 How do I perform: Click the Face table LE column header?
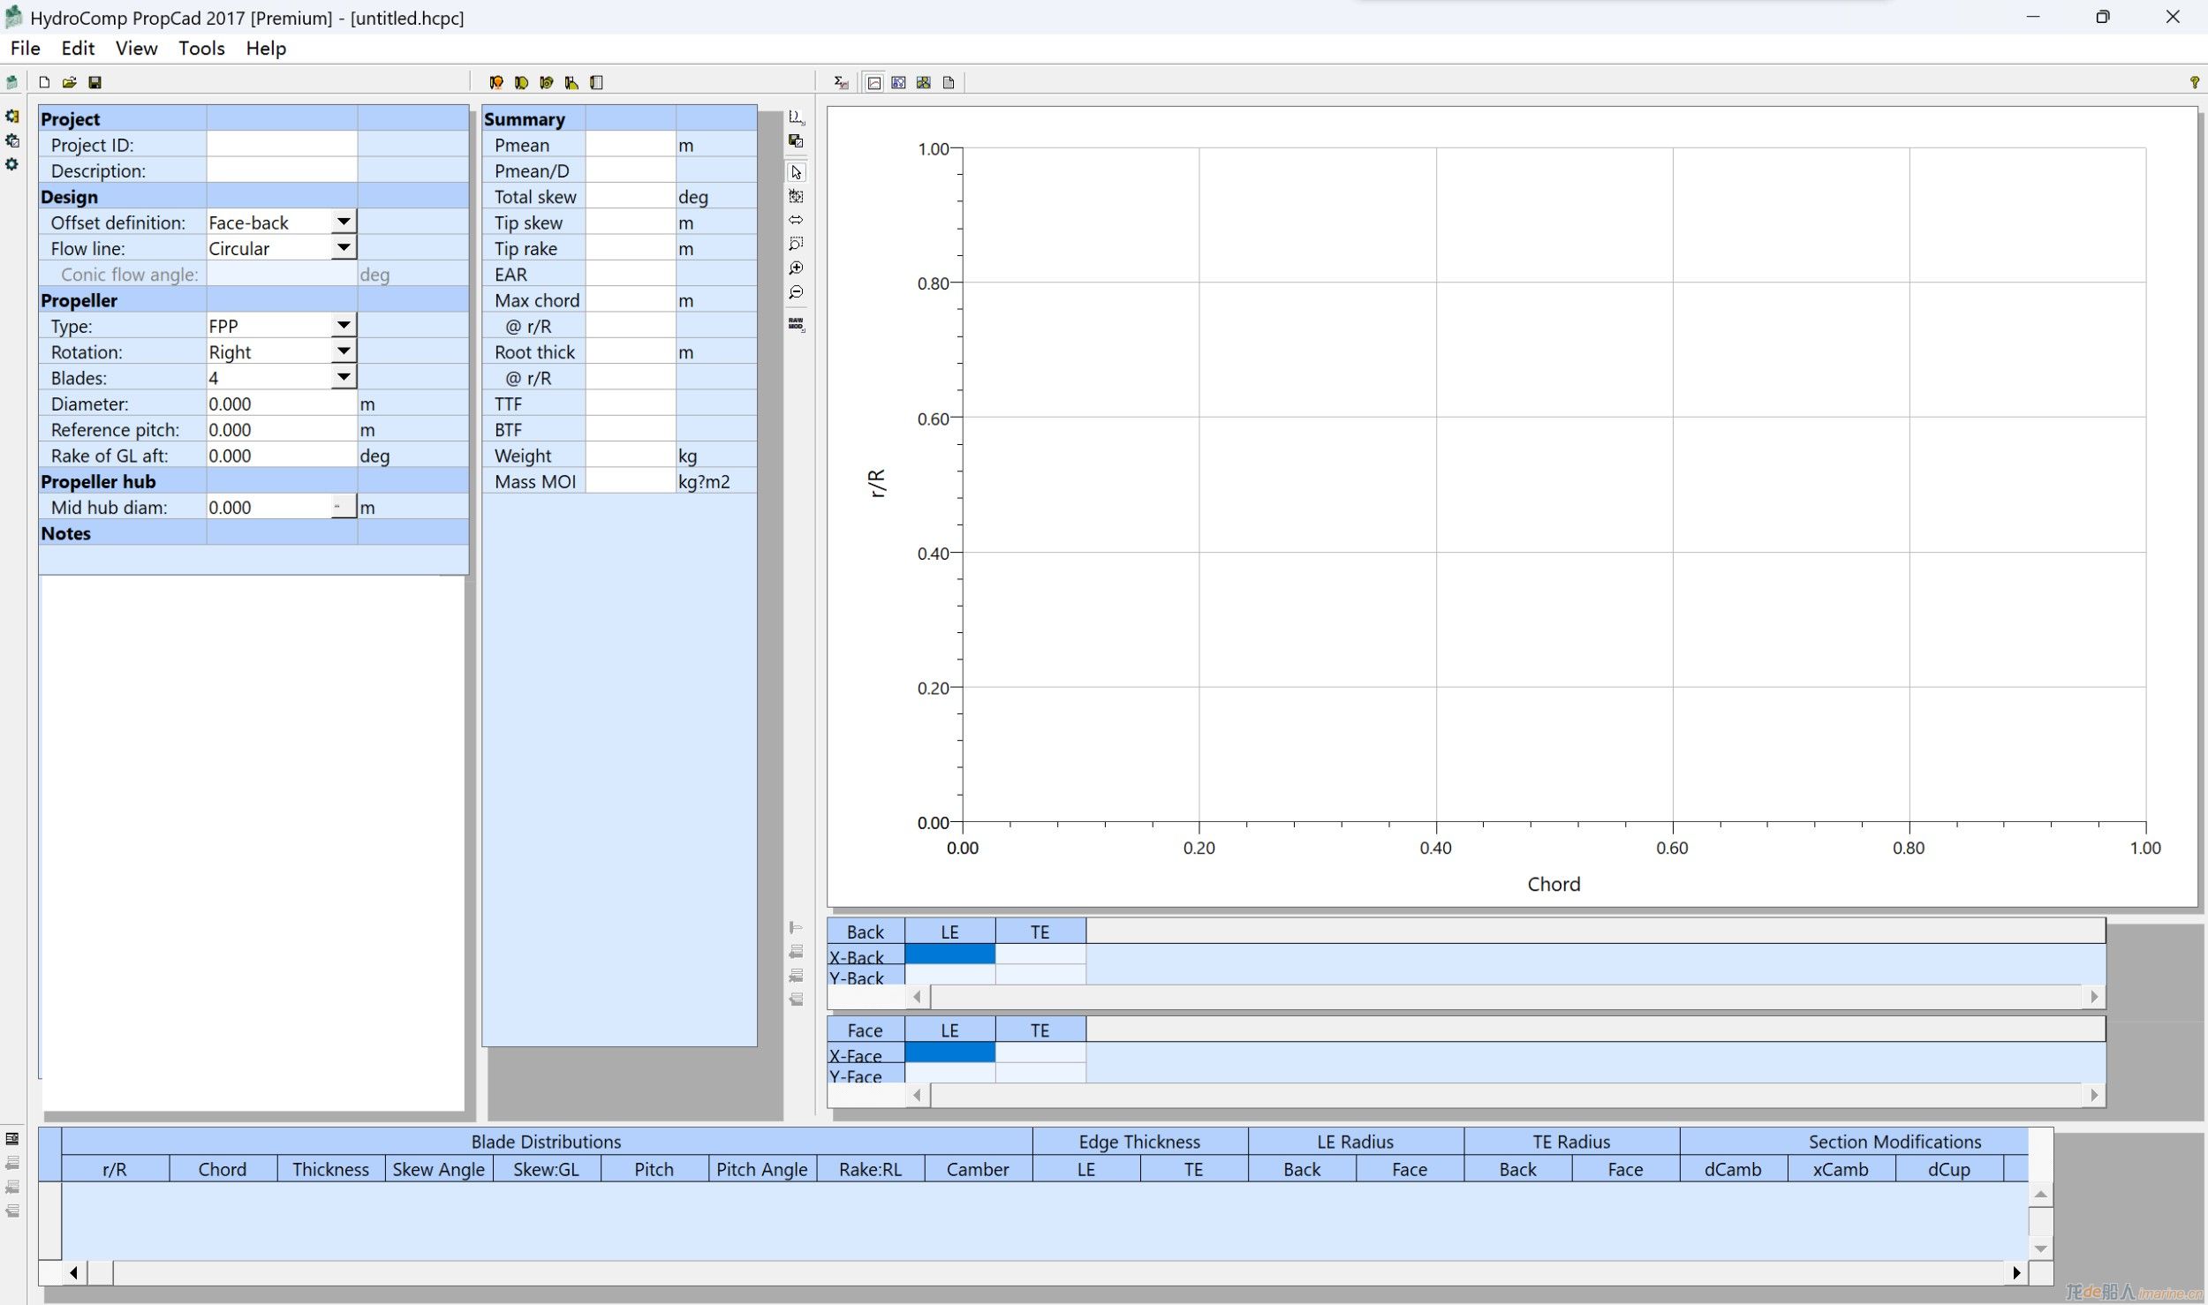click(x=949, y=1030)
